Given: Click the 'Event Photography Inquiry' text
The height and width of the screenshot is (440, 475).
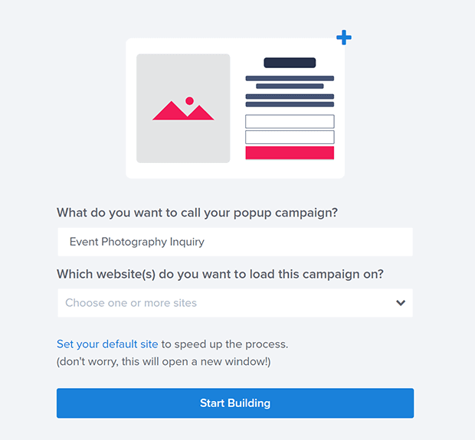Looking at the screenshot, I should [137, 242].
